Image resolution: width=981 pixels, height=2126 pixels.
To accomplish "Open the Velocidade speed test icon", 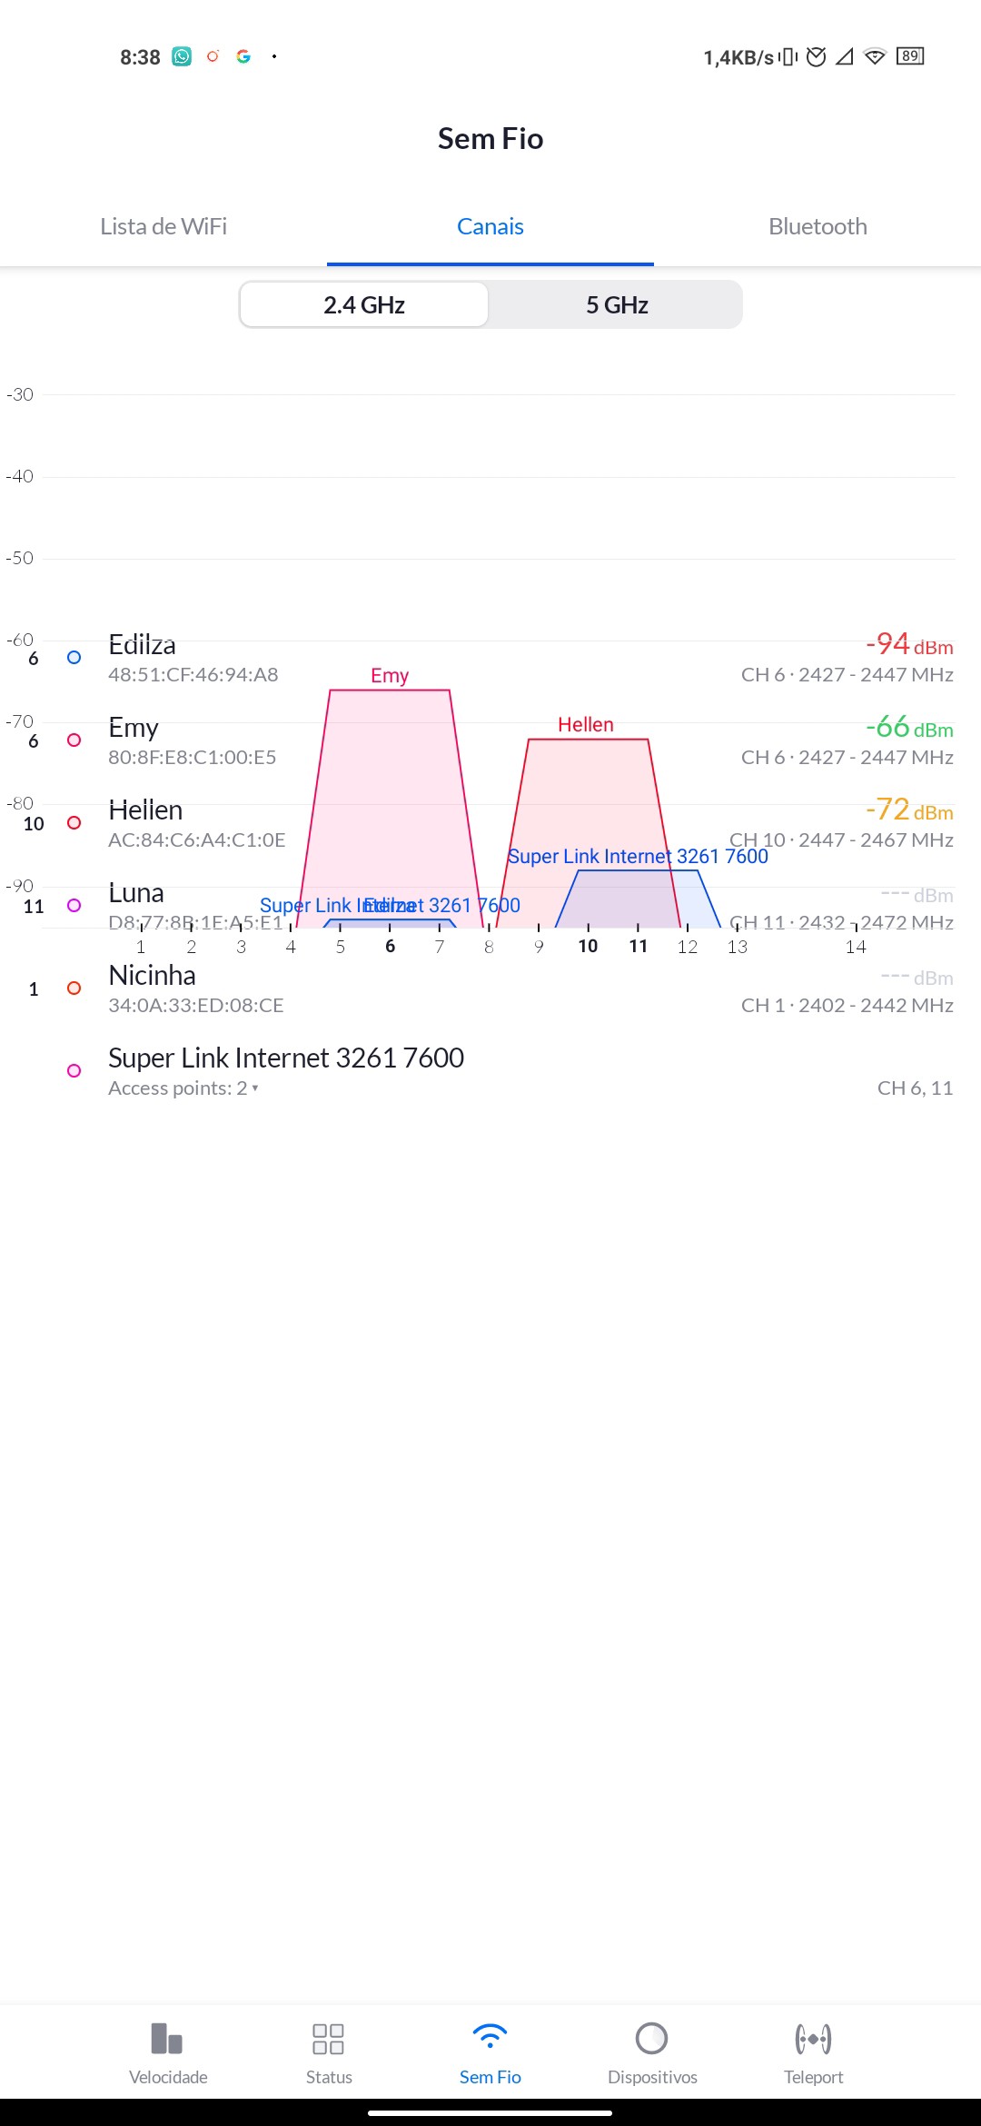I will coord(167,2039).
